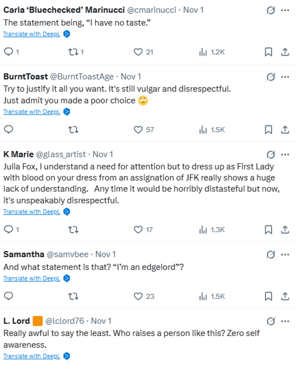
Task: Like Samantha's tweet with 23 likes
Action: click(138, 296)
